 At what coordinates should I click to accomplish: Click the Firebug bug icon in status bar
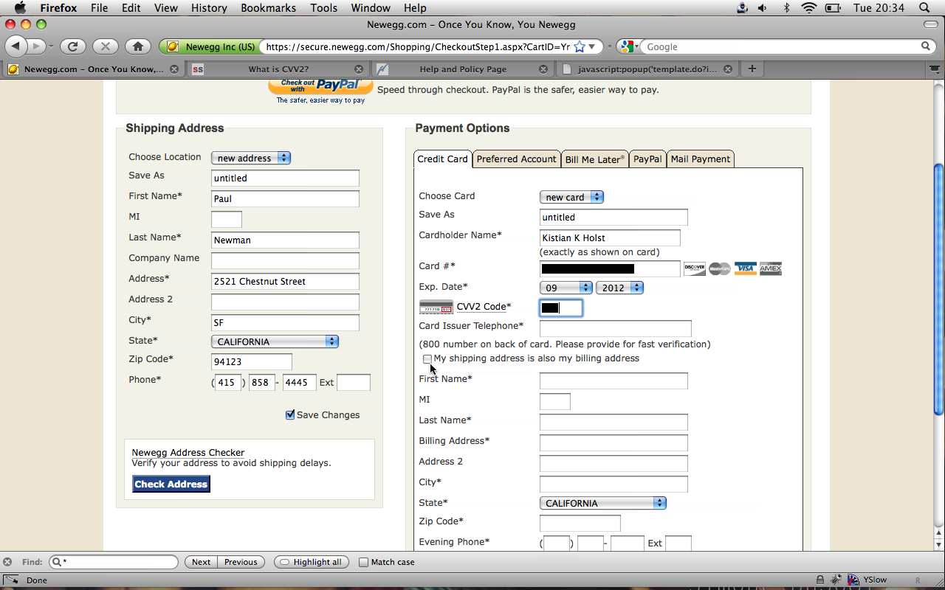[835, 580]
